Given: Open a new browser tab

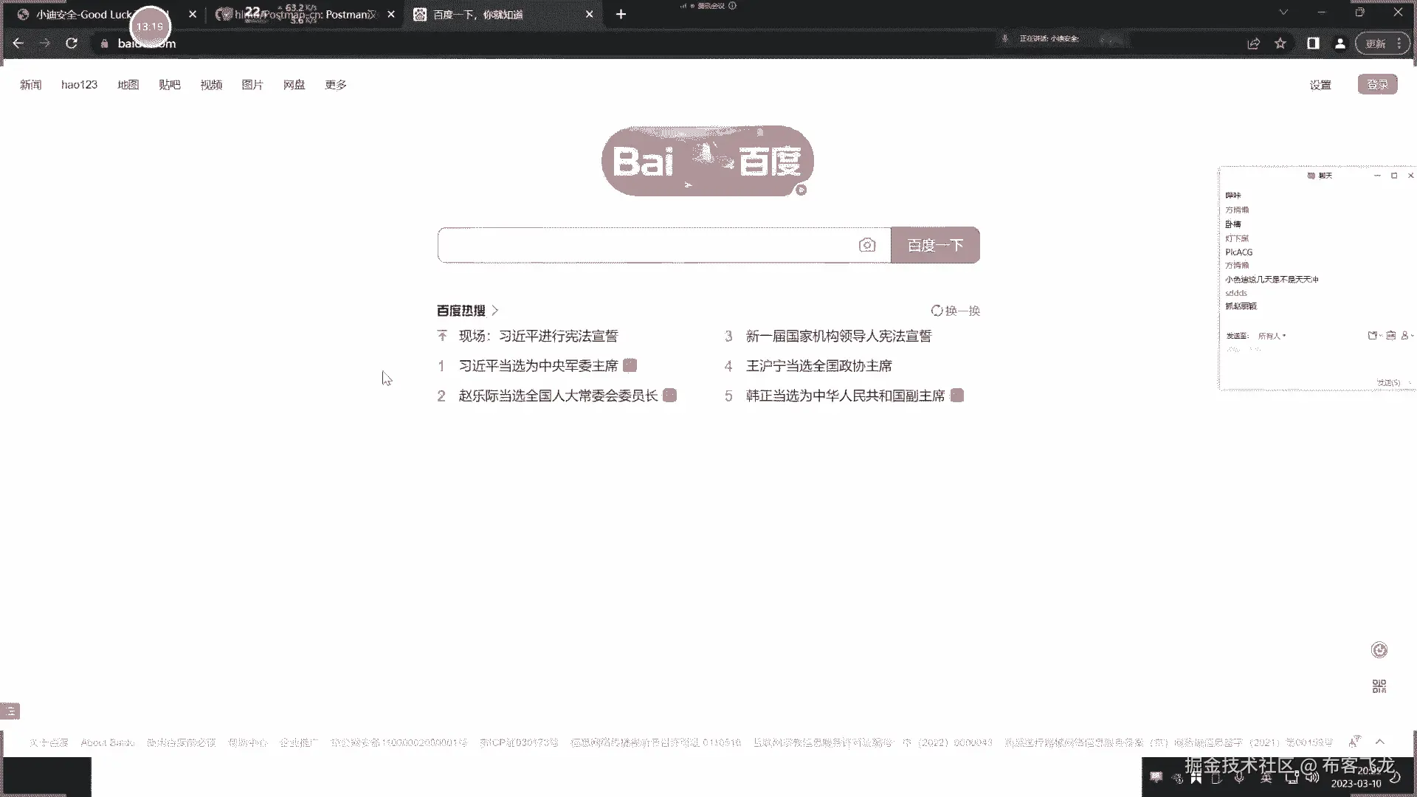Looking at the screenshot, I should 621,14.
